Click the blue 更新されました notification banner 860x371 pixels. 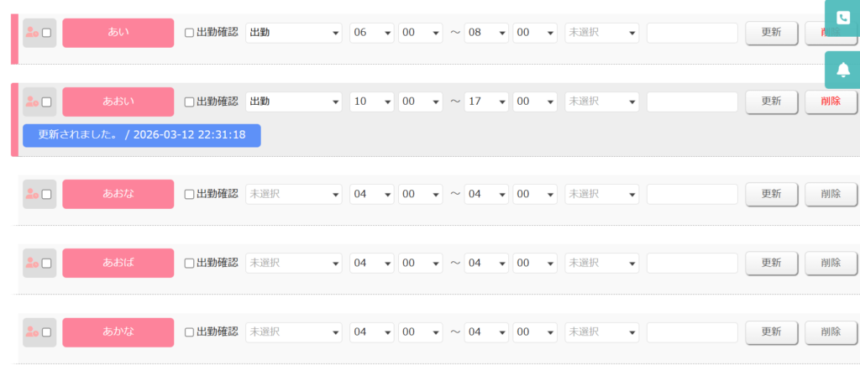pyautogui.click(x=141, y=135)
